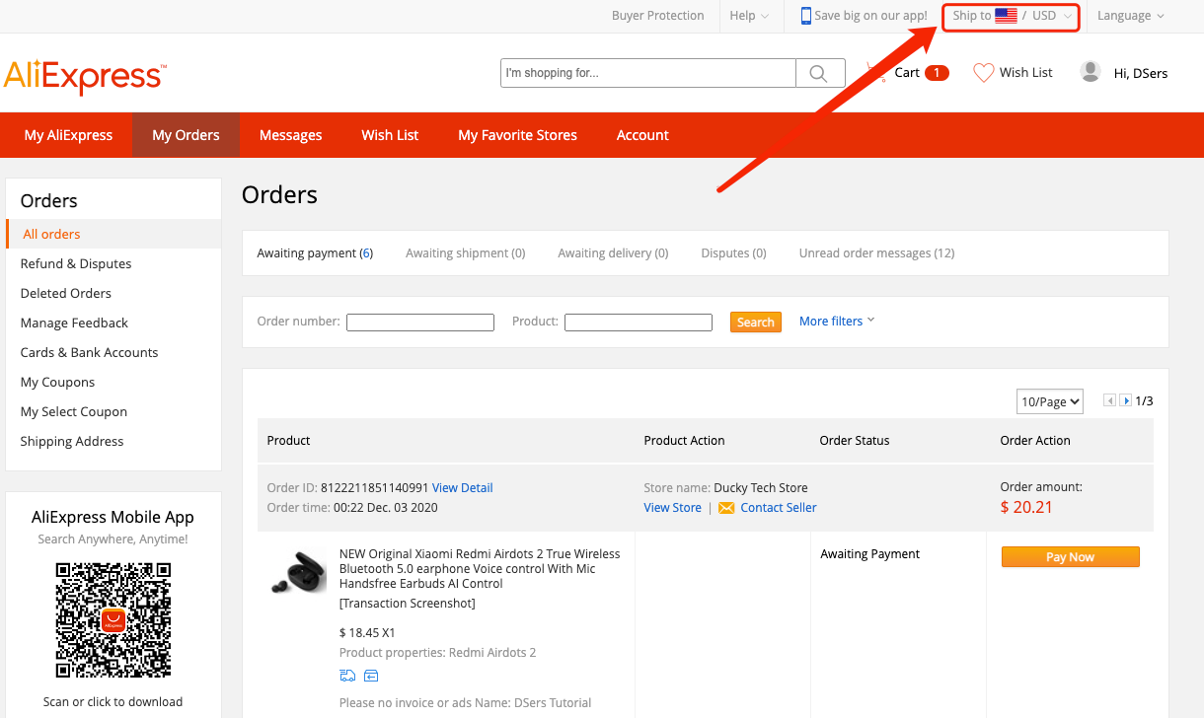
Task: Open the My AliExpress tab
Action: (68, 135)
